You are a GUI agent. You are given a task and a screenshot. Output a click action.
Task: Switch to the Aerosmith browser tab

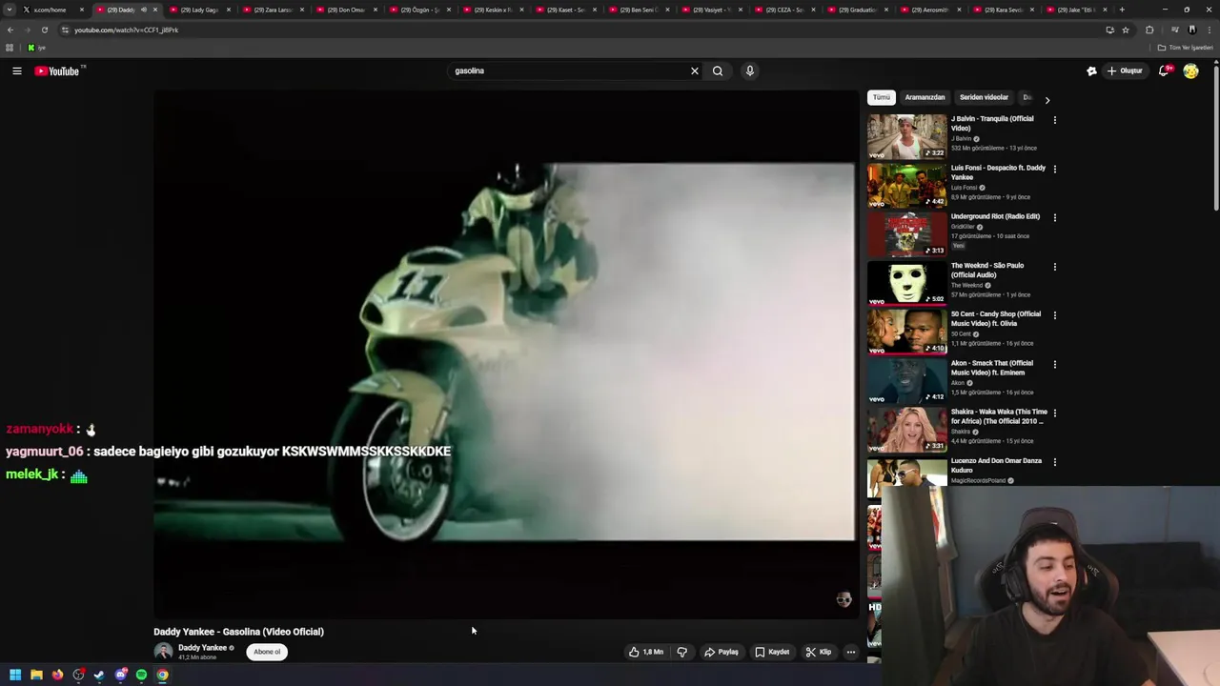929,10
